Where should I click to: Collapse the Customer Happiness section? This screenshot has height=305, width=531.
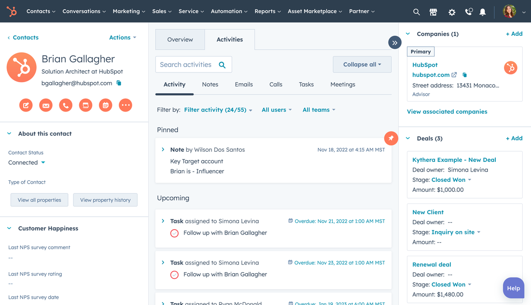[9, 228]
